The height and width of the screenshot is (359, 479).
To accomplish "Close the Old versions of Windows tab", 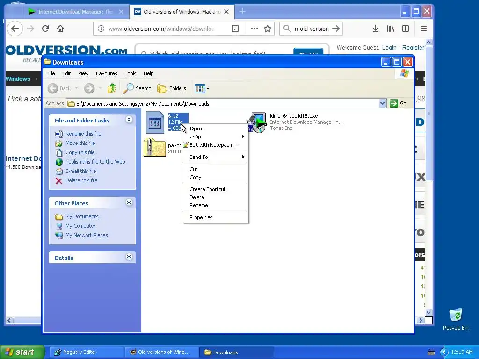I will 226,12.
